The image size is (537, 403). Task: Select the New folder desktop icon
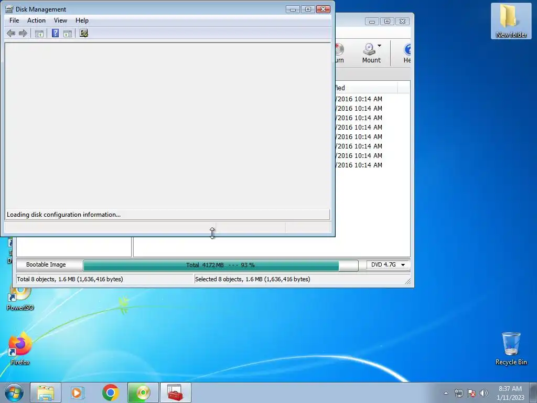pos(511,21)
